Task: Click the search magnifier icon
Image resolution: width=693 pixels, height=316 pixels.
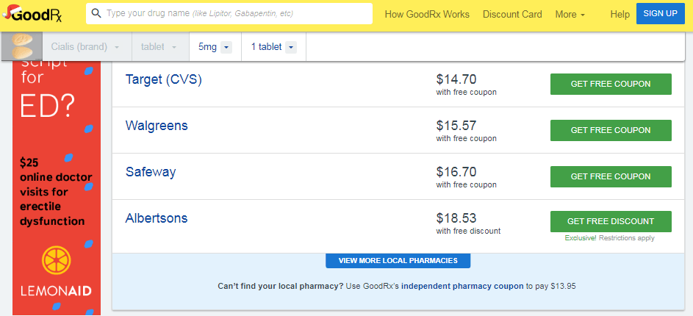Action: tap(96, 13)
